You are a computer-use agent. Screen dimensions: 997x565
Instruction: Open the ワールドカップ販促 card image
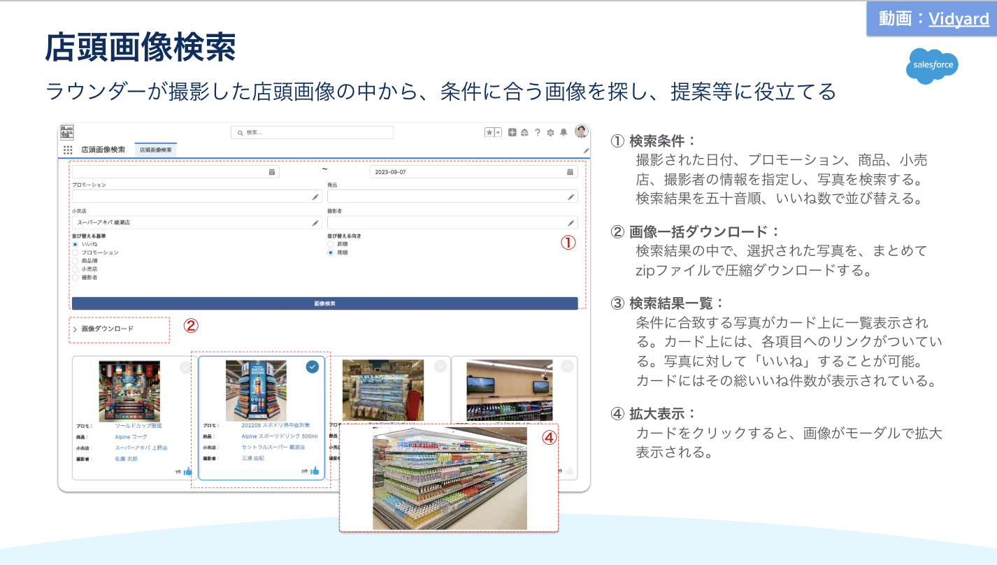(x=129, y=390)
